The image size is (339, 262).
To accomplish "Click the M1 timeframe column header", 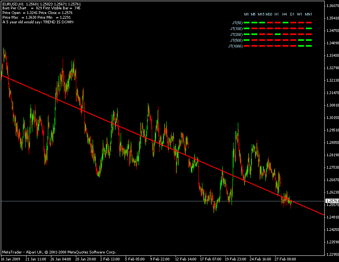I will click(246, 14).
